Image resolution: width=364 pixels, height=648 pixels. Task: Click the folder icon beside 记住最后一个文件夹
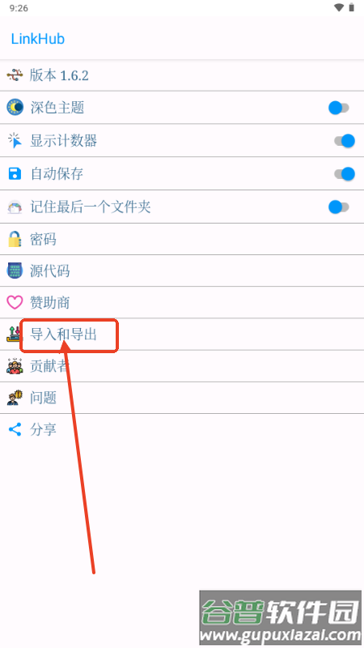pos(15,207)
